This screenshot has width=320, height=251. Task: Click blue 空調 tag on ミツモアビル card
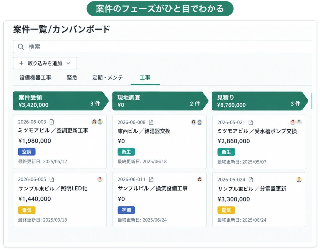27,152
